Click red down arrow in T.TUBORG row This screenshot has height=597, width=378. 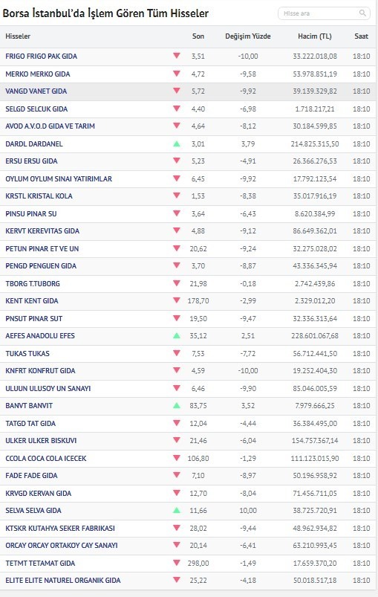pos(177,283)
